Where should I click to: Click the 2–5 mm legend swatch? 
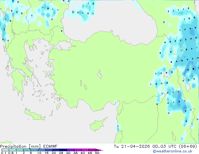click(x=27, y=150)
